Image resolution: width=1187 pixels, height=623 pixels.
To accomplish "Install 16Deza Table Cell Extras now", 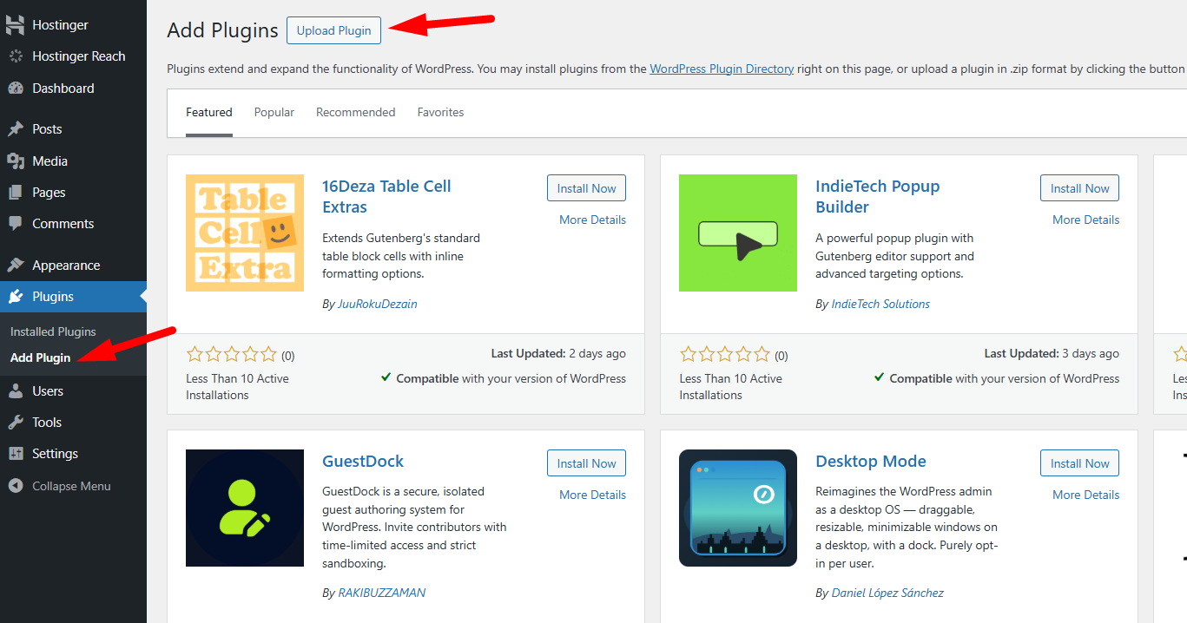I will (x=586, y=188).
